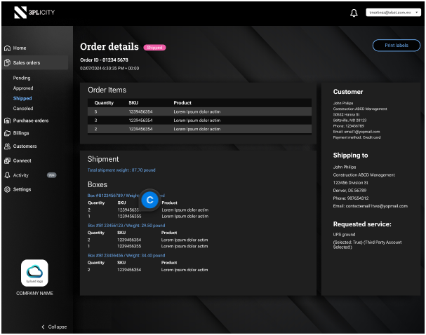The image size is (426, 335).
Task: Open Settings menu item
Action: point(22,189)
